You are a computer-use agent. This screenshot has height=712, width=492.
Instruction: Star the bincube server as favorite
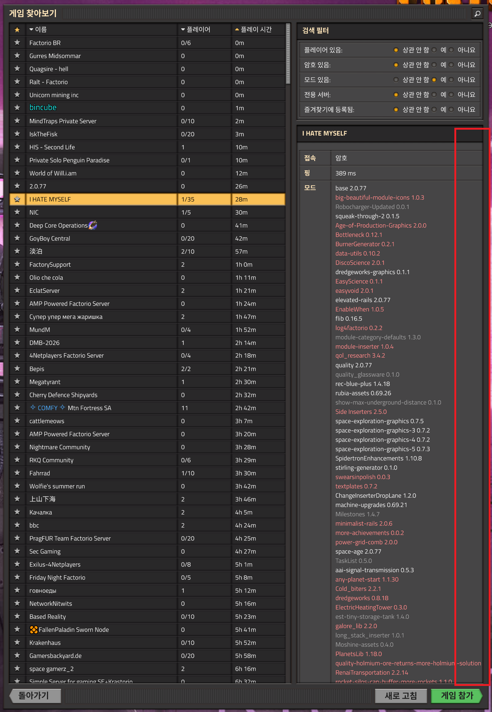pyautogui.click(x=17, y=108)
